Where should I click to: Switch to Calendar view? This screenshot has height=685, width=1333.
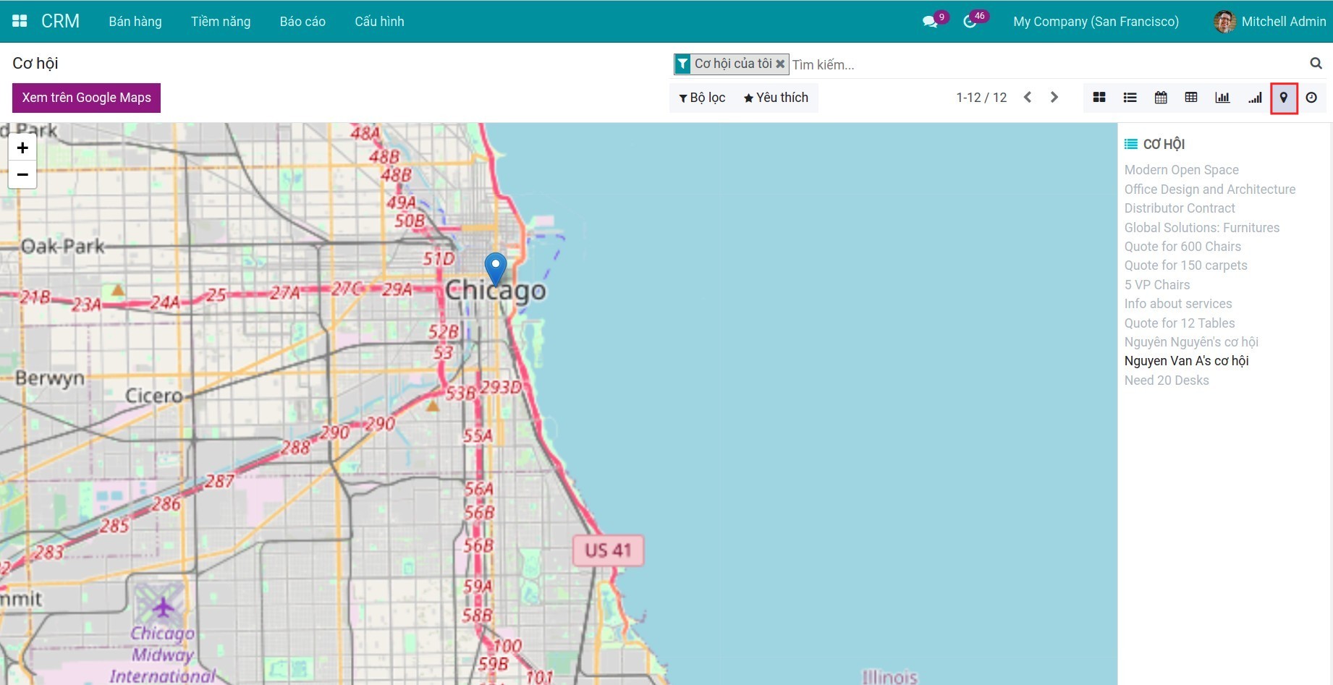pos(1161,98)
